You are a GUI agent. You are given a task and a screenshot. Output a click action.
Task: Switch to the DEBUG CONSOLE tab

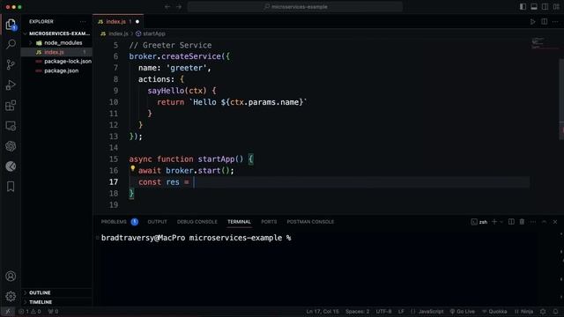197,222
